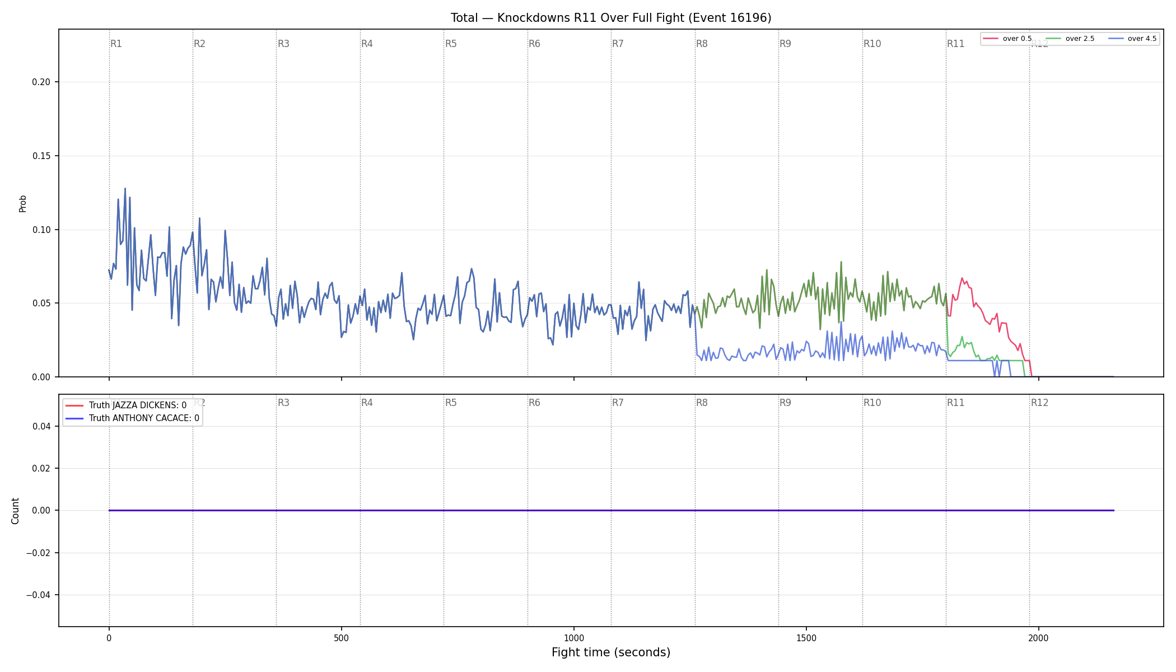Click the 'Prob' y-axis label
Screen dimensions: 1176x672
tap(23, 203)
